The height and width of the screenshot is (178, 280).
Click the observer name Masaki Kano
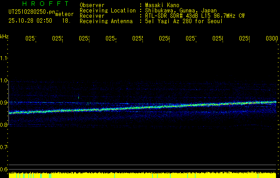coord(164,5)
